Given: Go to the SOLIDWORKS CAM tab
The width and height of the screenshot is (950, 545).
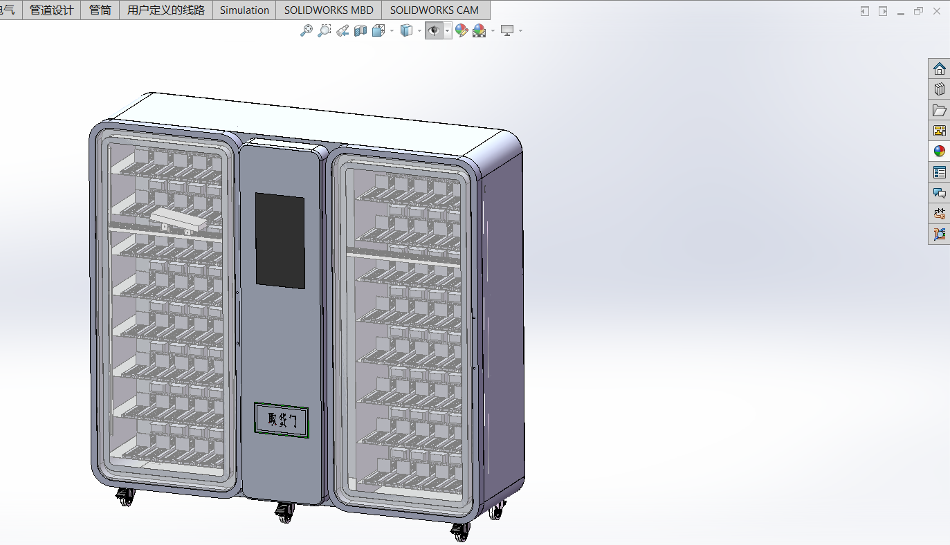Looking at the screenshot, I should tap(435, 10).
